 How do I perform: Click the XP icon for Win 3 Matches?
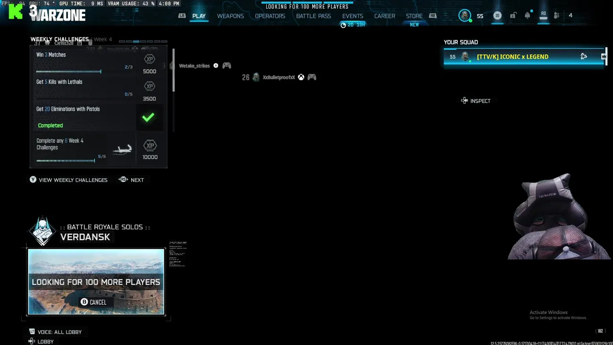(x=149, y=59)
